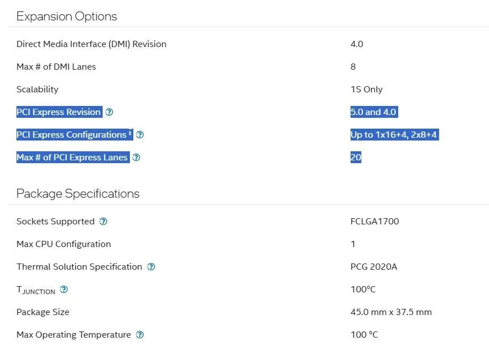This screenshot has height=353, width=489.
Task: Click Direct Media Interface (DMI) Revision label
Action: [91, 44]
